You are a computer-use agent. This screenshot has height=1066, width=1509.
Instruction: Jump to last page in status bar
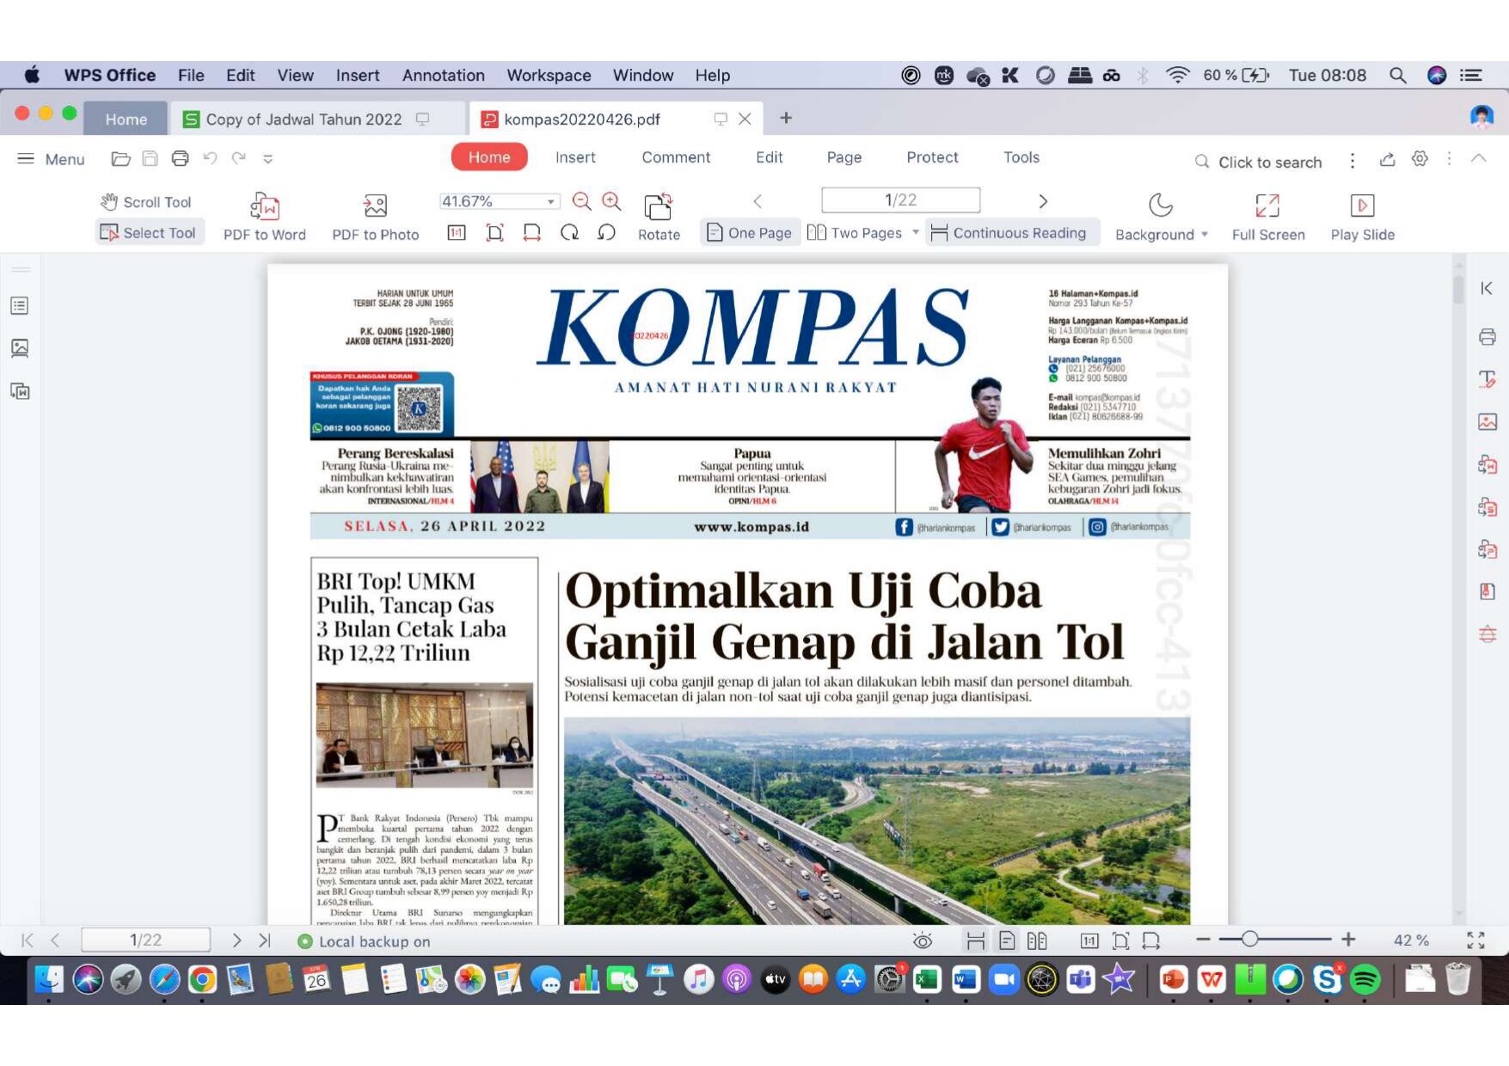click(265, 940)
